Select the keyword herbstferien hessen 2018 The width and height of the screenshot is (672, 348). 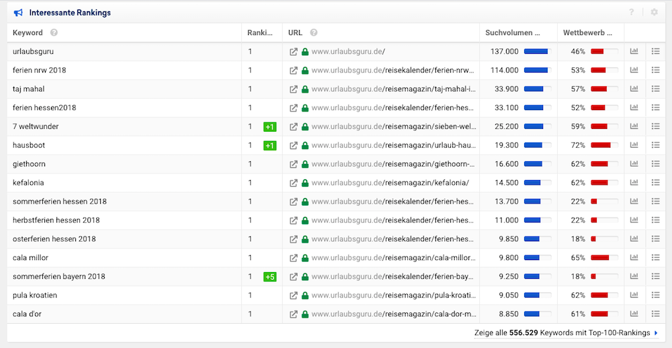[x=56, y=220]
